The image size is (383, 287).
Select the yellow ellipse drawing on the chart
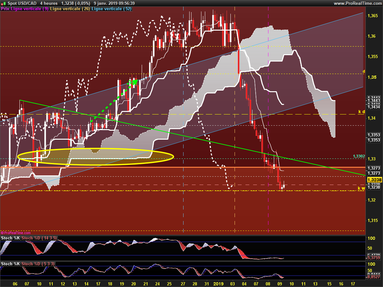[x=95, y=156]
